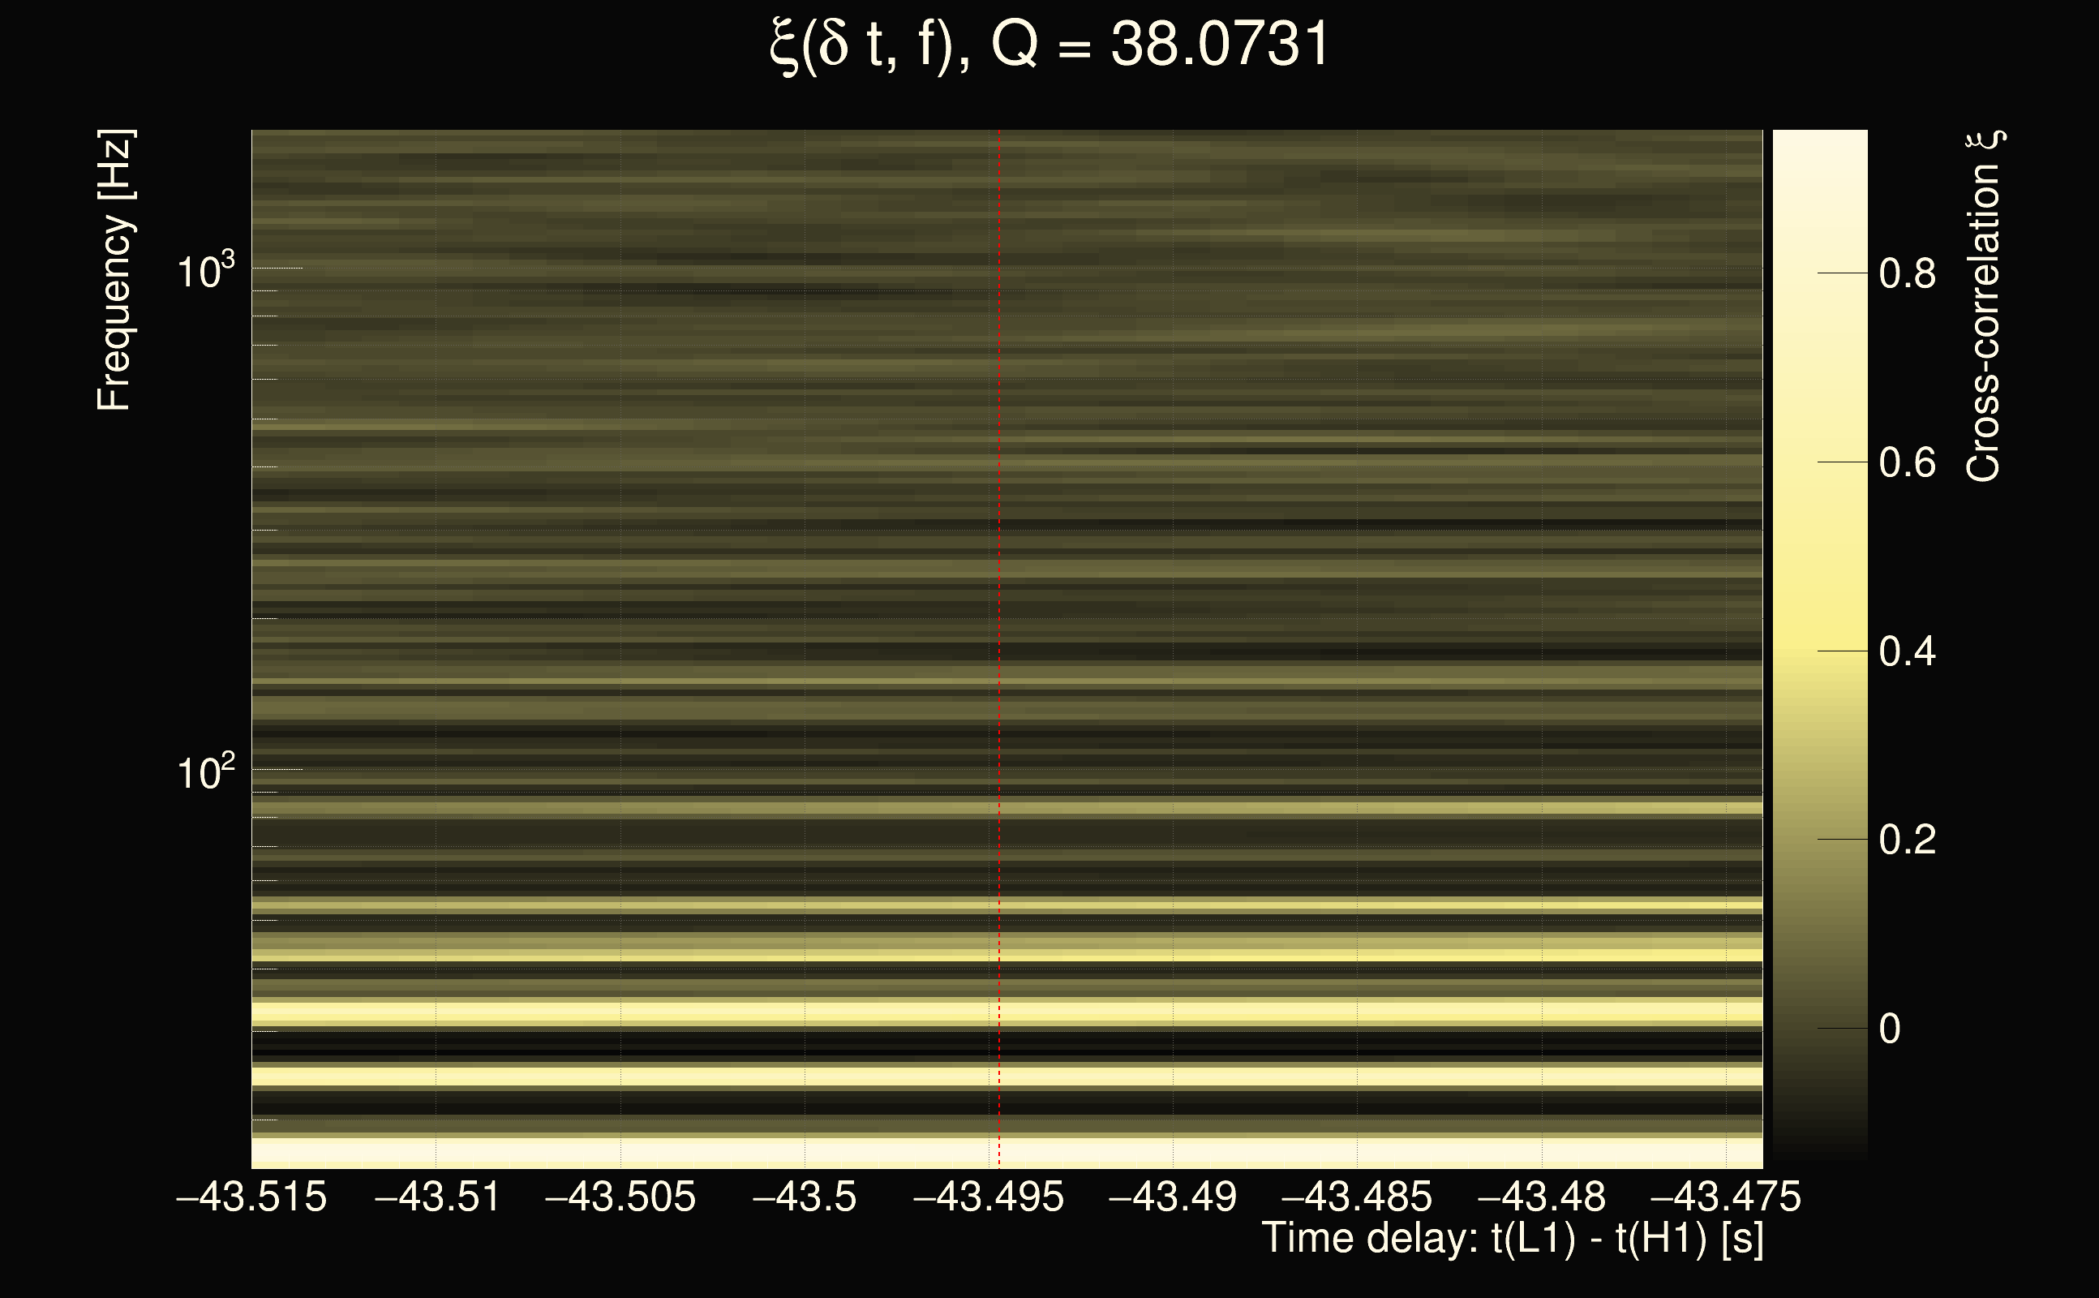Click the 0.6 tick label on the colorbar
2099x1298 pixels.
[x=1907, y=462]
